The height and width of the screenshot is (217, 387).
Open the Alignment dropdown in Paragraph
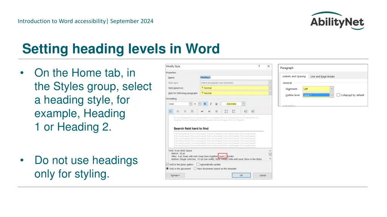332,89
